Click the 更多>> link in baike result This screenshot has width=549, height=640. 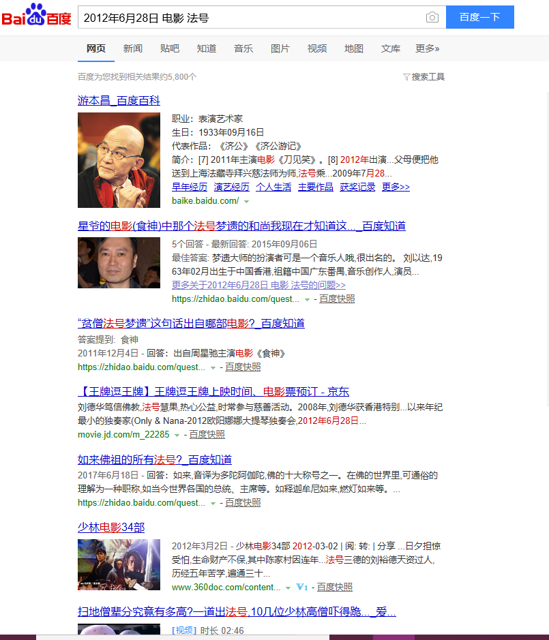click(x=396, y=187)
